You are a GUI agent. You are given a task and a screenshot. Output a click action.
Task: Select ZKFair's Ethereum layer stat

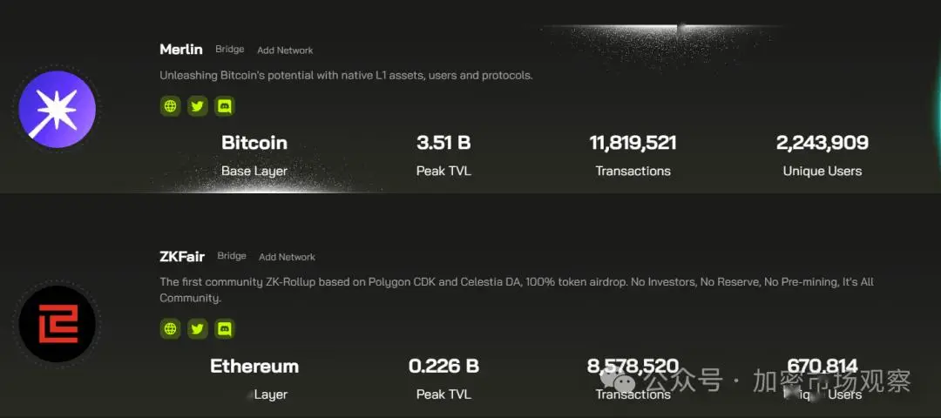pyautogui.click(x=254, y=367)
